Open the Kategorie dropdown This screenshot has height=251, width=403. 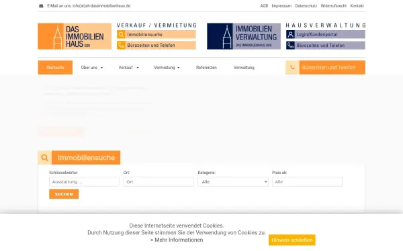[233, 182]
